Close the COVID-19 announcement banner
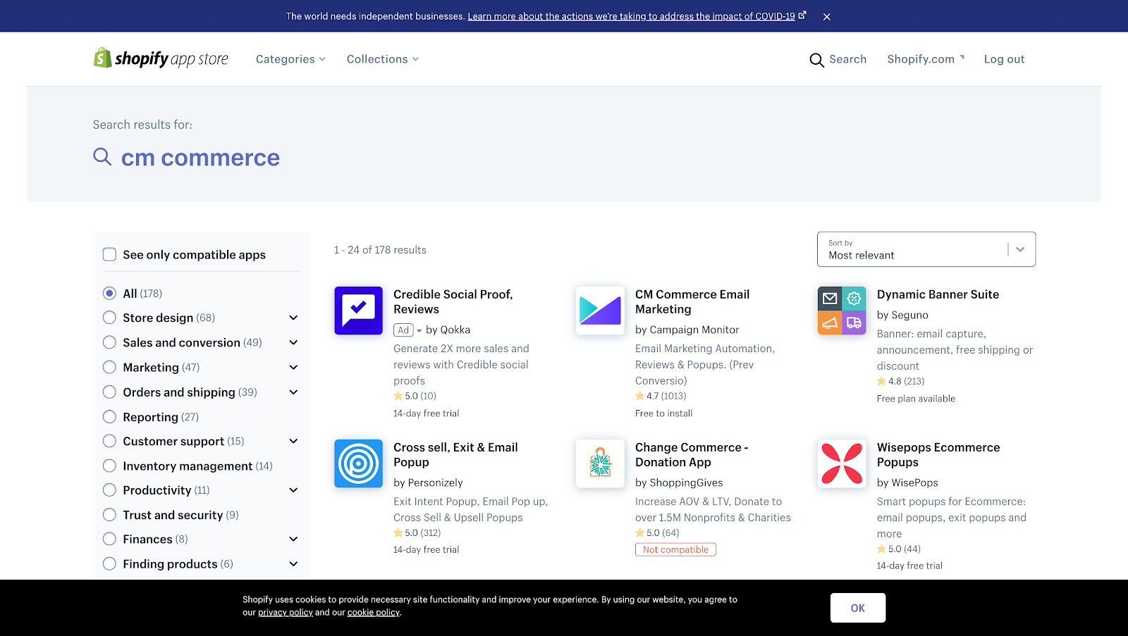Screen dimensions: 1128x636 (827, 17)
